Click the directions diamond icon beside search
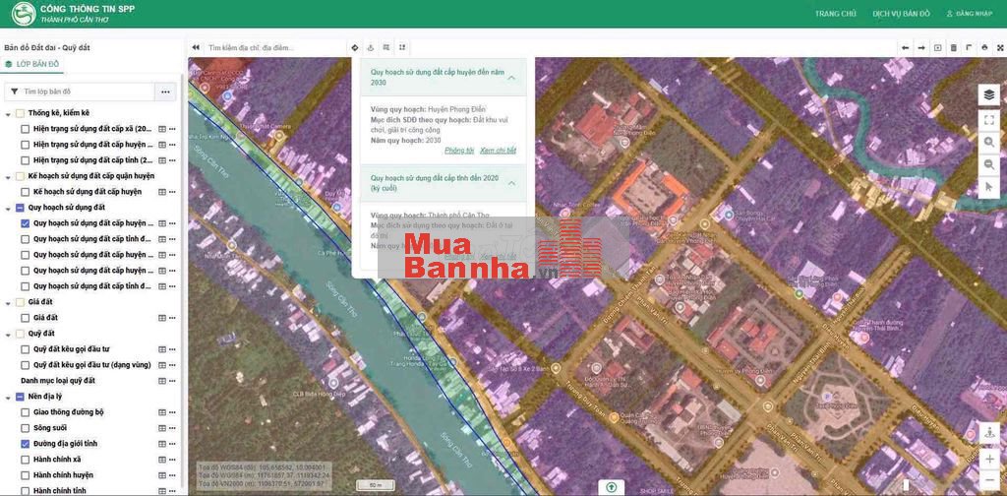The width and height of the screenshot is (1007, 496). [355, 47]
